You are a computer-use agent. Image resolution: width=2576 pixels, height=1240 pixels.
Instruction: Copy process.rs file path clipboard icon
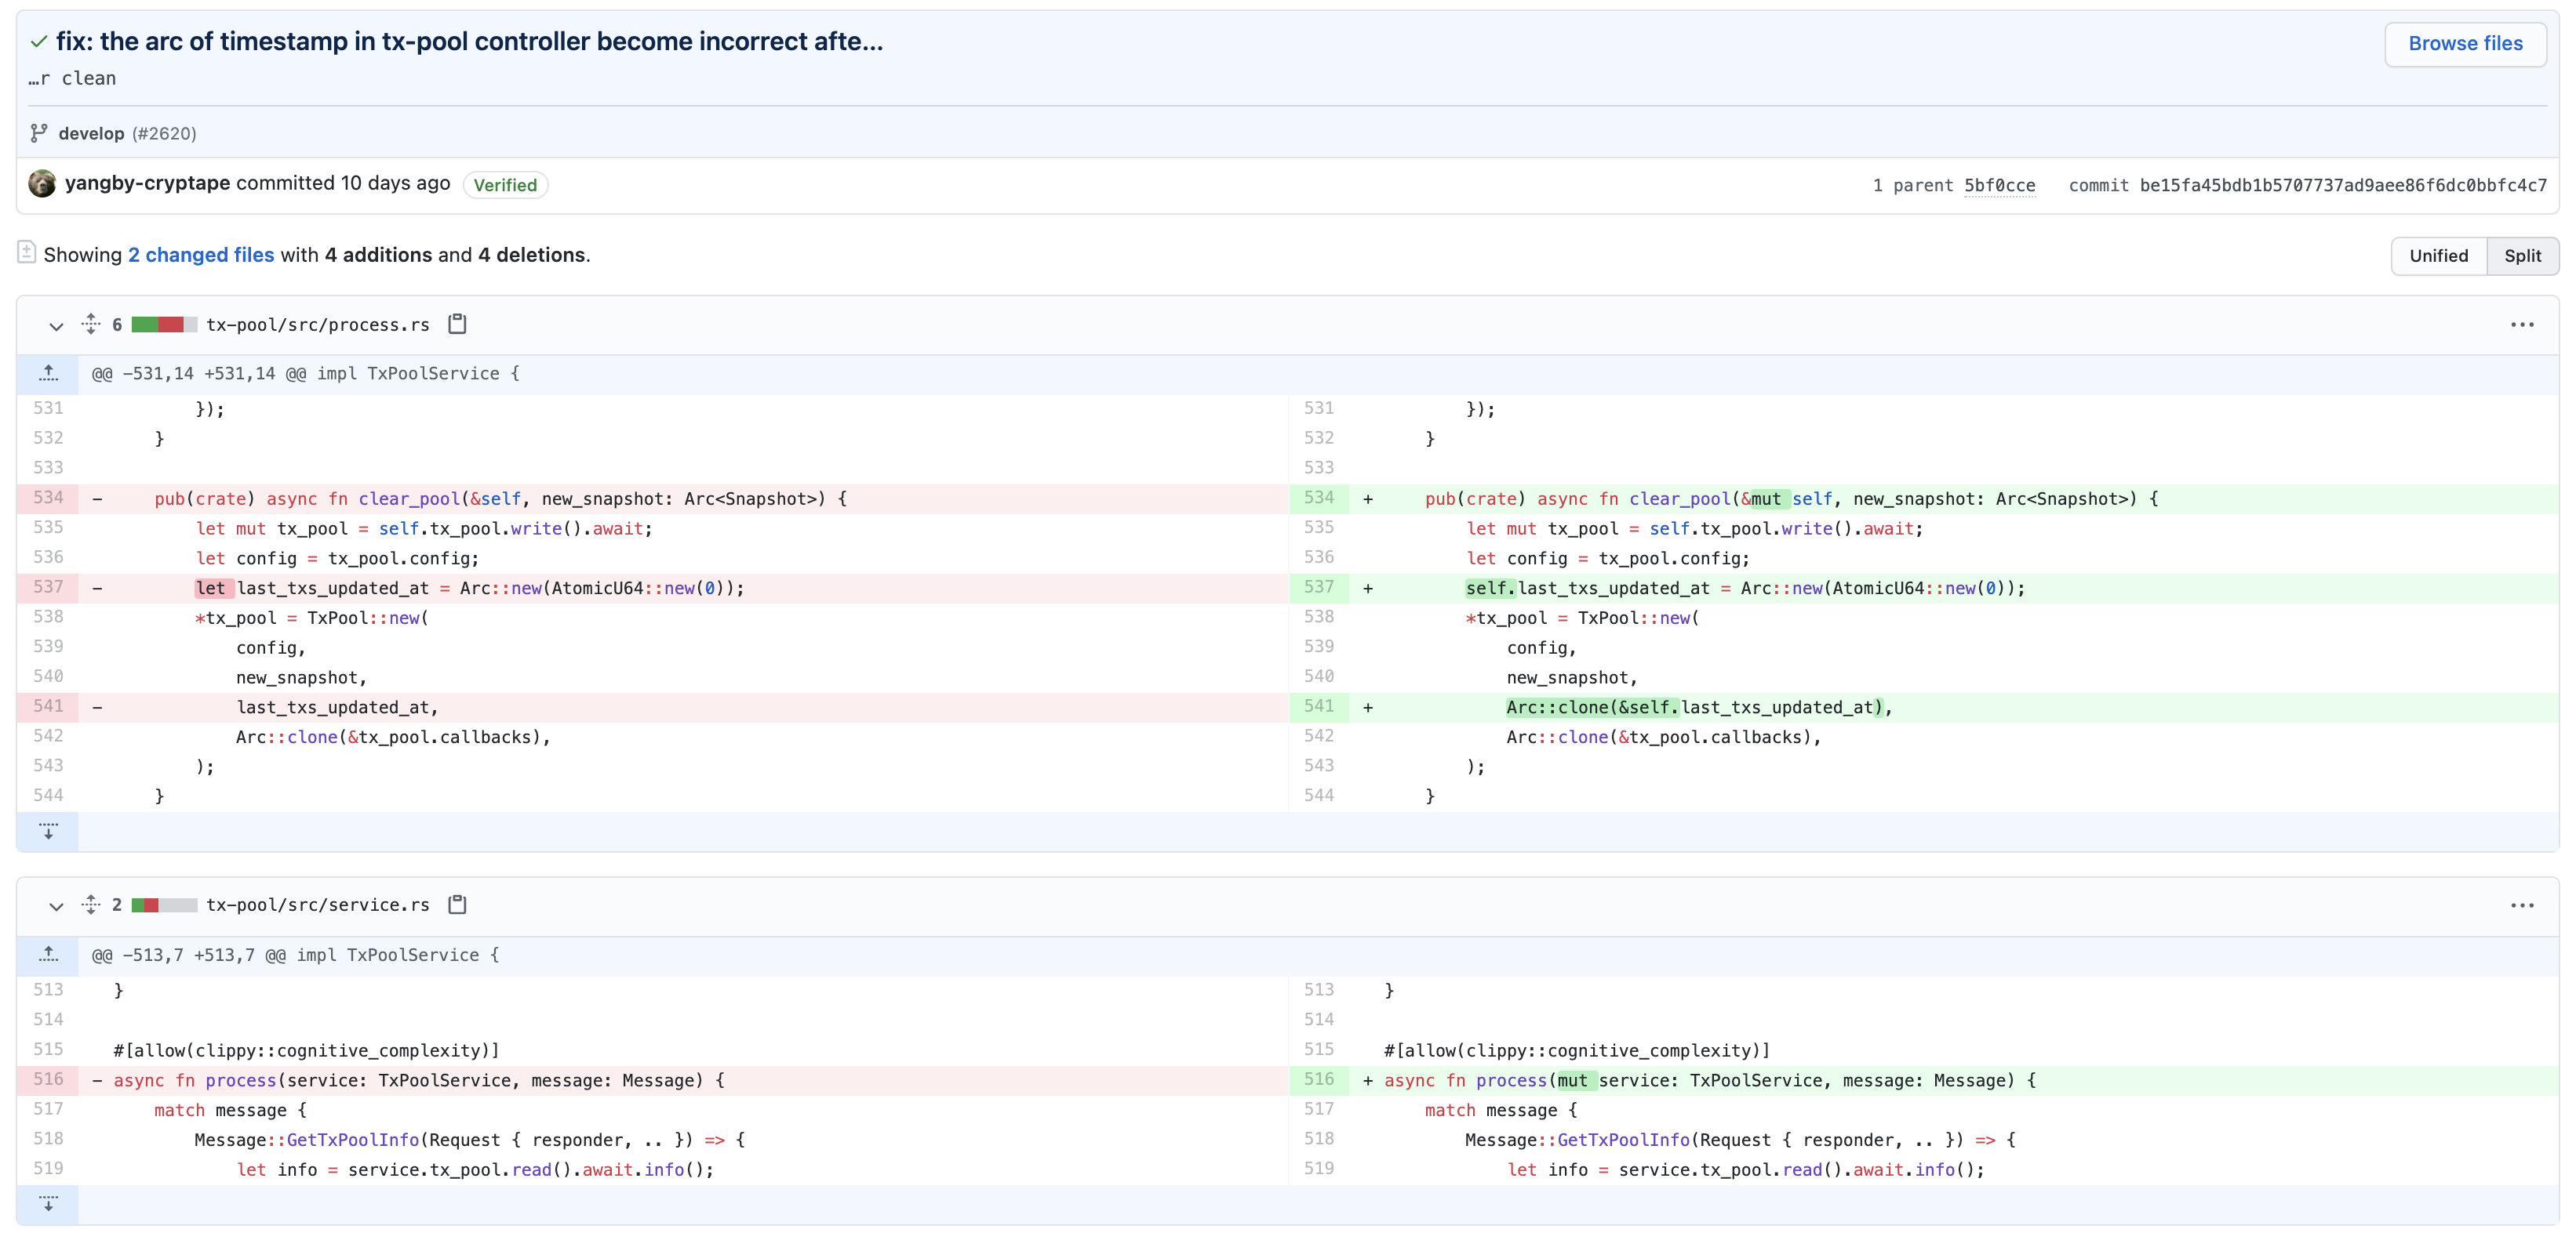coord(457,324)
